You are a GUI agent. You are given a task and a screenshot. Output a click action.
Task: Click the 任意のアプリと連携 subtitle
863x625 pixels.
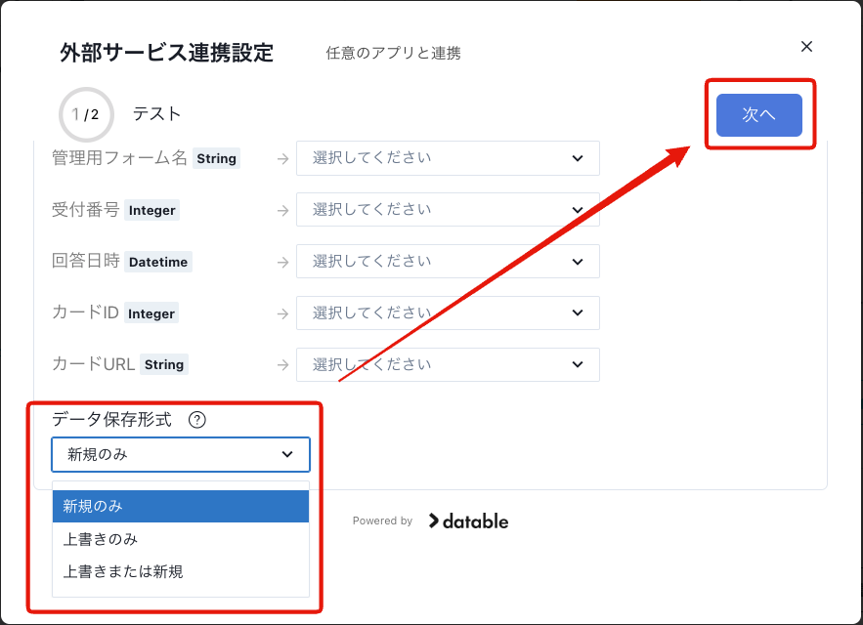click(393, 54)
